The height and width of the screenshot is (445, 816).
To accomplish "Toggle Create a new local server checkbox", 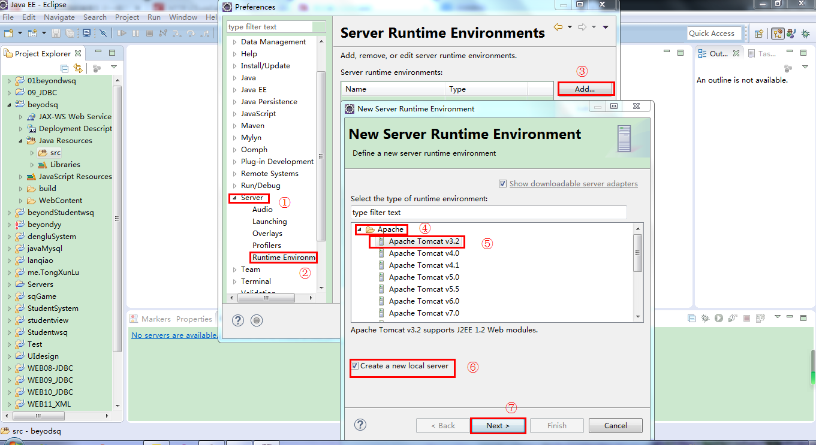I will point(355,366).
